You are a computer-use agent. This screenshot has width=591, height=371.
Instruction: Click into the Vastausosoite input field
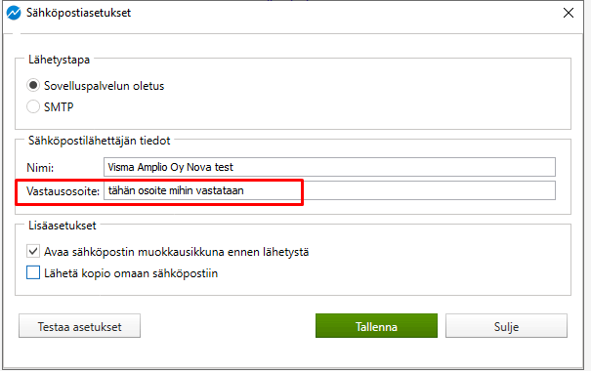pos(329,190)
